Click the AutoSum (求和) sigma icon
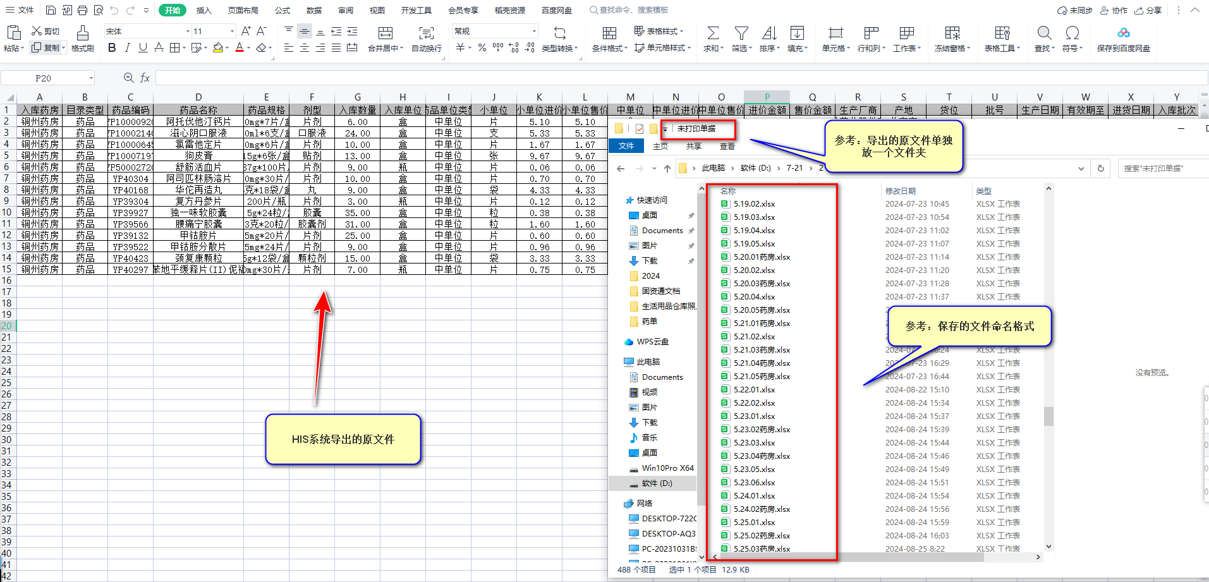Image resolution: width=1209 pixels, height=582 pixels. (713, 33)
